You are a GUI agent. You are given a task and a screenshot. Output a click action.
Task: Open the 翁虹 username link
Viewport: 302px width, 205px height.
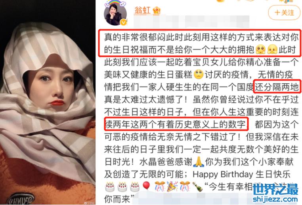[142, 10]
